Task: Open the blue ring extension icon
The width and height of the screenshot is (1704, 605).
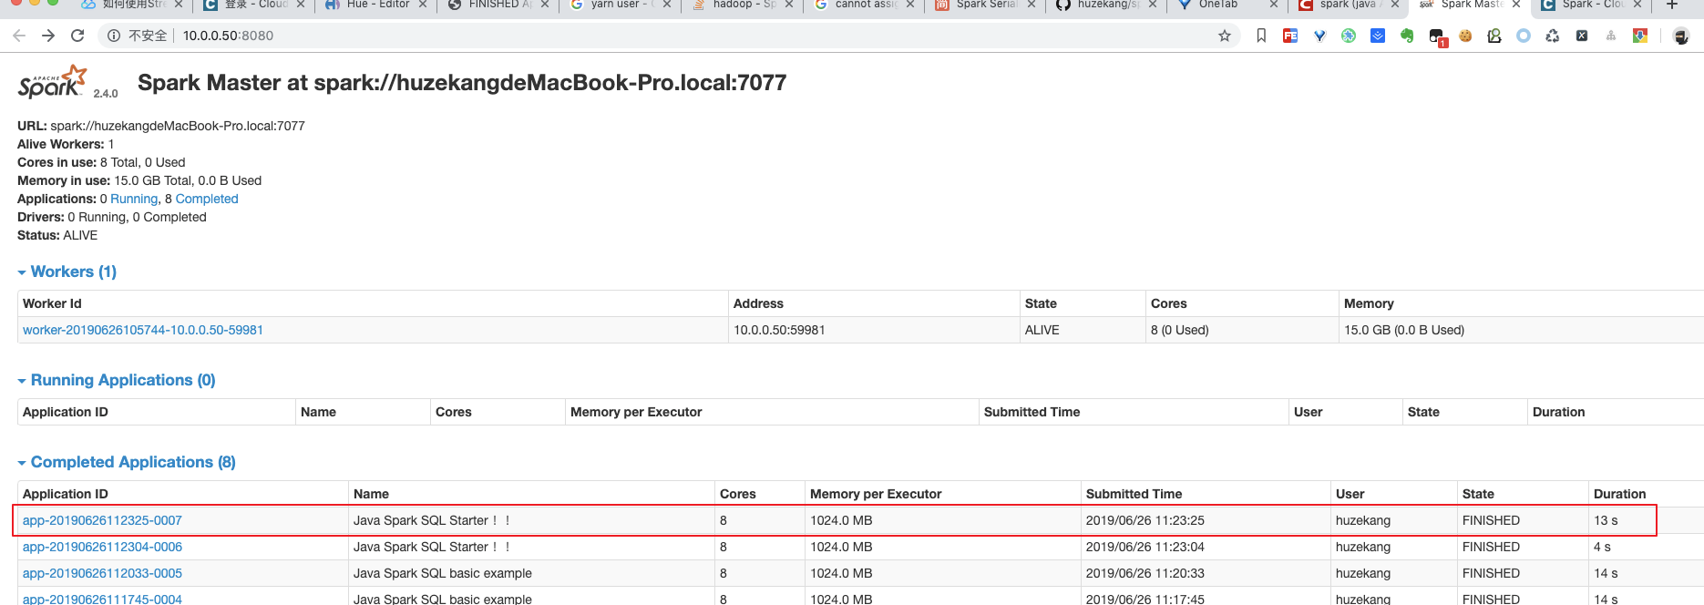Action: point(1524,36)
